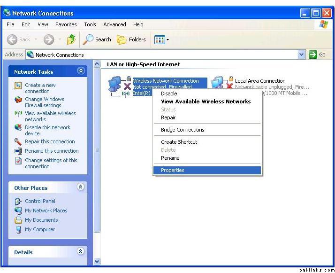The image size is (335, 273).
Task: Open the Views dropdown arrow
Action: tap(167, 39)
